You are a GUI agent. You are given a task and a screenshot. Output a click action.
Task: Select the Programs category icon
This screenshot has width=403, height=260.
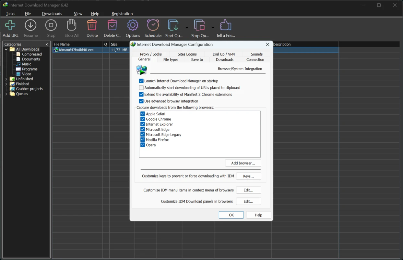[18, 69]
